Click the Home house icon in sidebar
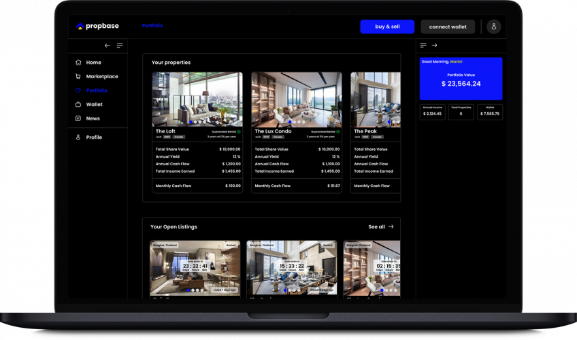This screenshot has height=340, width=577. click(78, 62)
